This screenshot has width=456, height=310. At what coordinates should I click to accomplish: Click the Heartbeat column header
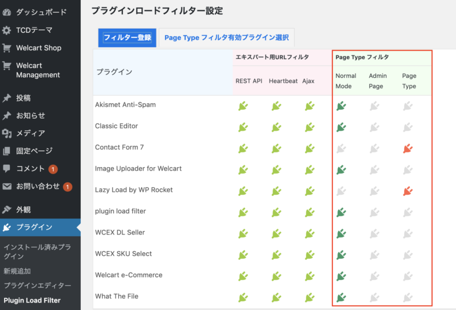pos(283,81)
